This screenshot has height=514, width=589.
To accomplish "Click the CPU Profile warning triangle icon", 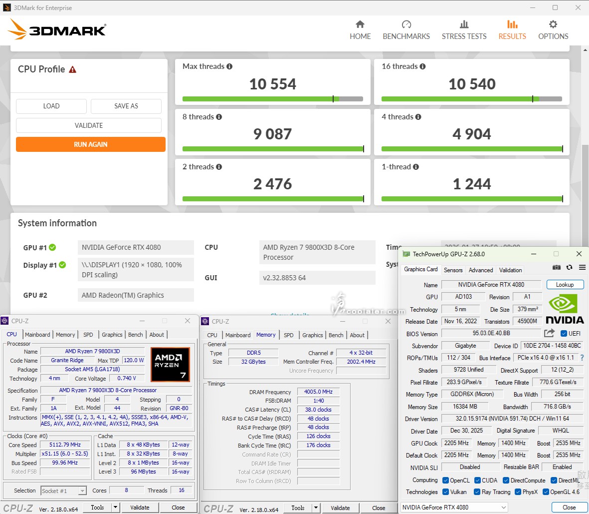I will point(73,70).
